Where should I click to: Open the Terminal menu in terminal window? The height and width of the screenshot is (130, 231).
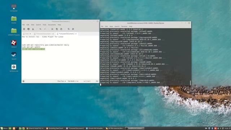coord(124,26)
